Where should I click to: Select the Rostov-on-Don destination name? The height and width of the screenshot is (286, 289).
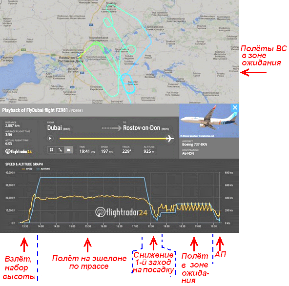click(142, 128)
